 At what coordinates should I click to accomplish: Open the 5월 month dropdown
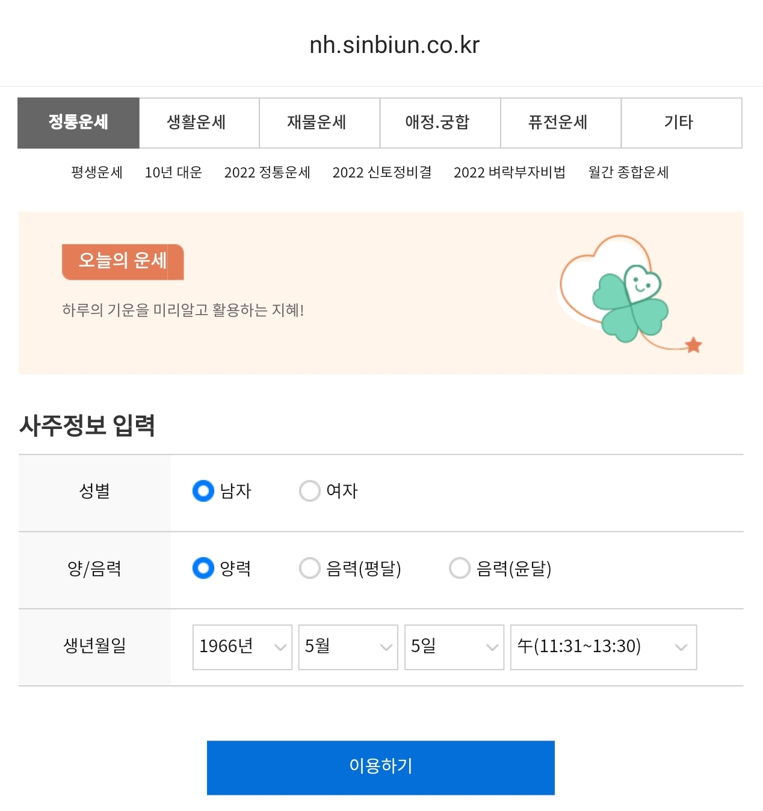pos(348,647)
